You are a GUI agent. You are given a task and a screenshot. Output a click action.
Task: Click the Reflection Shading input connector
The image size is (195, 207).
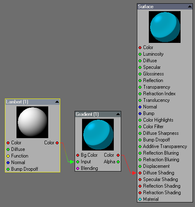pos(140,186)
